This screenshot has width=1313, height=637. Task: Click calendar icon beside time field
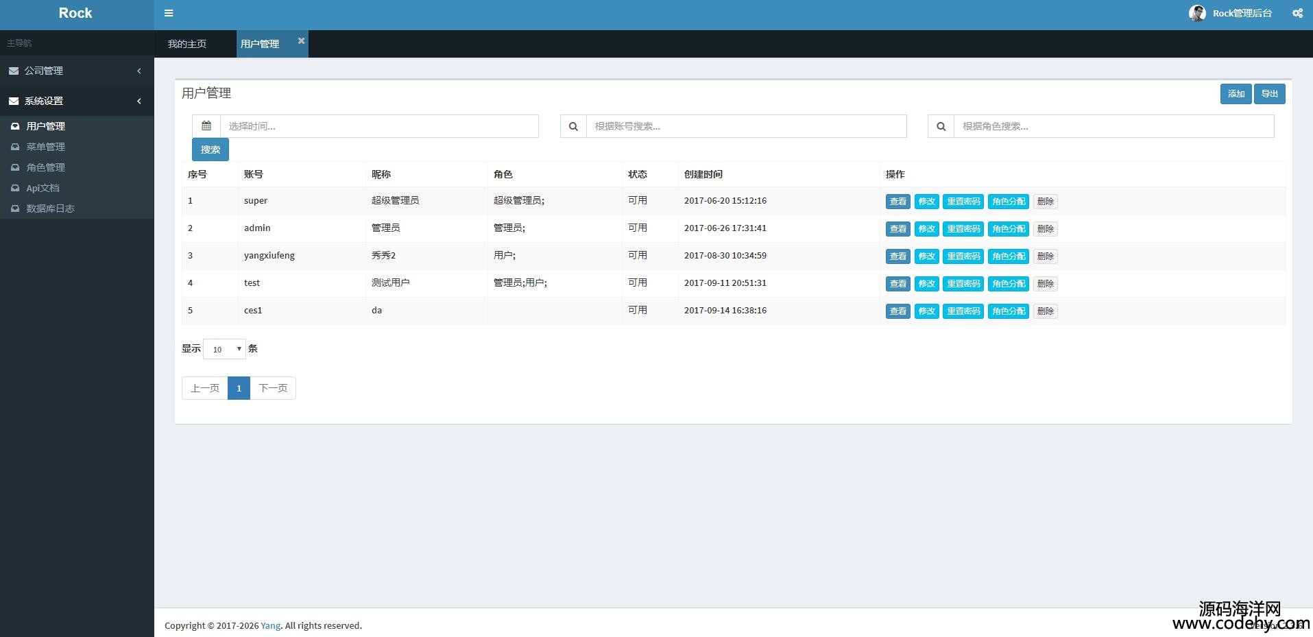click(206, 126)
